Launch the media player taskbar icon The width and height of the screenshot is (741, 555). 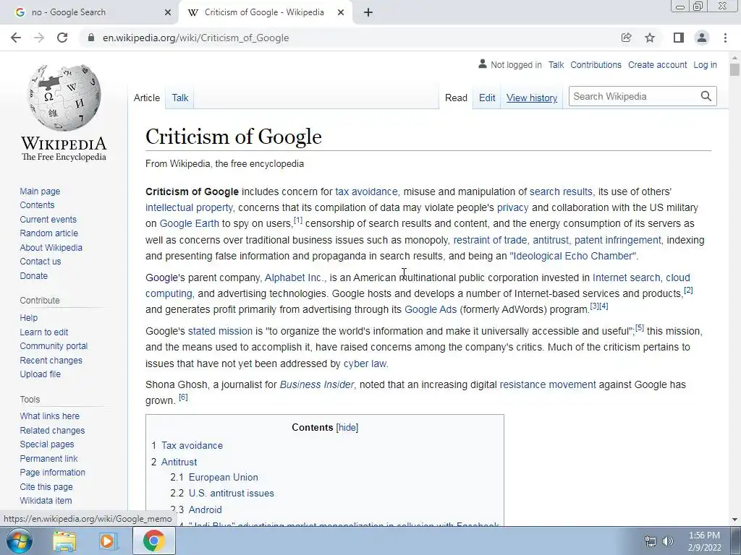[x=108, y=541]
